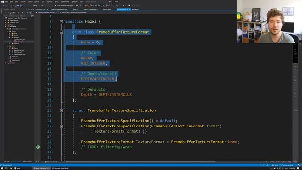Switch to the OpenGLFramebuffer.h tab
Image resolution: width=302 pixels, height=170 pixels.
pos(91,9)
